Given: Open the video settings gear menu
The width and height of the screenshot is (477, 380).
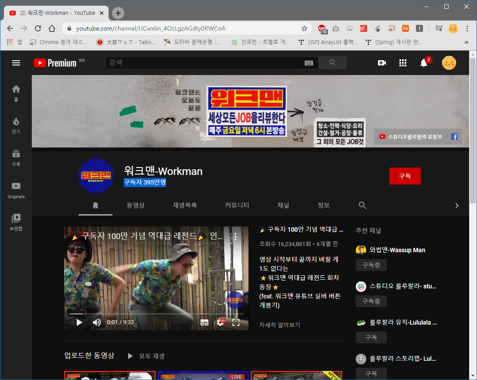Looking at the screenshot, I should pos(220,322).
